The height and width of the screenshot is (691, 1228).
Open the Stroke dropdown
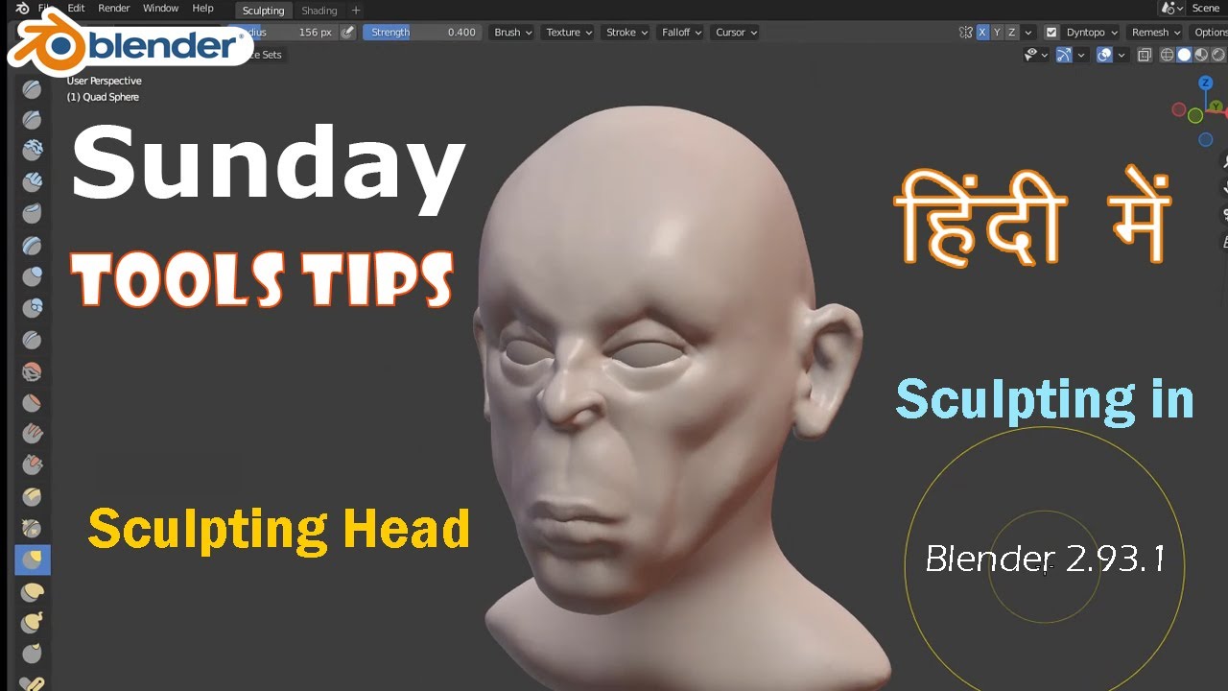[627, 33]
